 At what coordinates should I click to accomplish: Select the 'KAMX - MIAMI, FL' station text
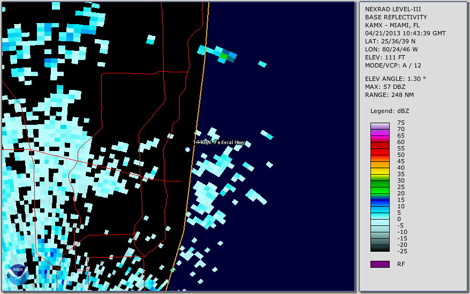coord(392,25)
